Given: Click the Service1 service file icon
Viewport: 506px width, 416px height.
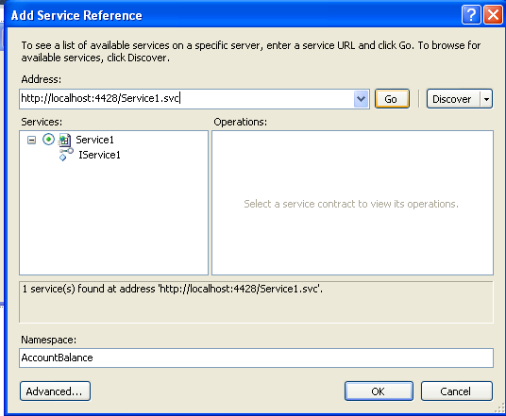Looking at the screenshot, I should coord(64,140).
